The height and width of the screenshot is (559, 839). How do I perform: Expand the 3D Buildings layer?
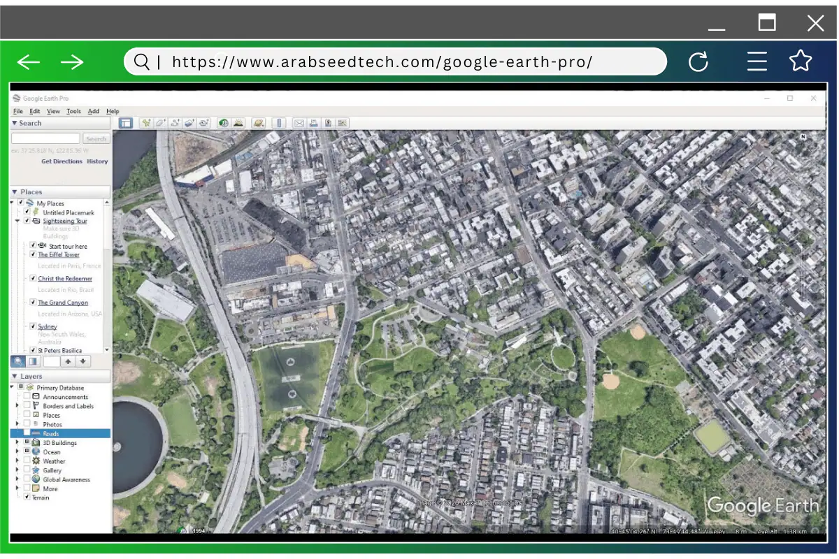17,442
